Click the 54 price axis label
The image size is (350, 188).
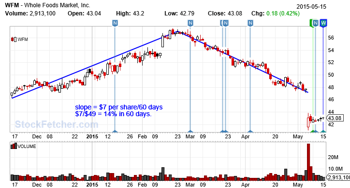click(331, 50)
